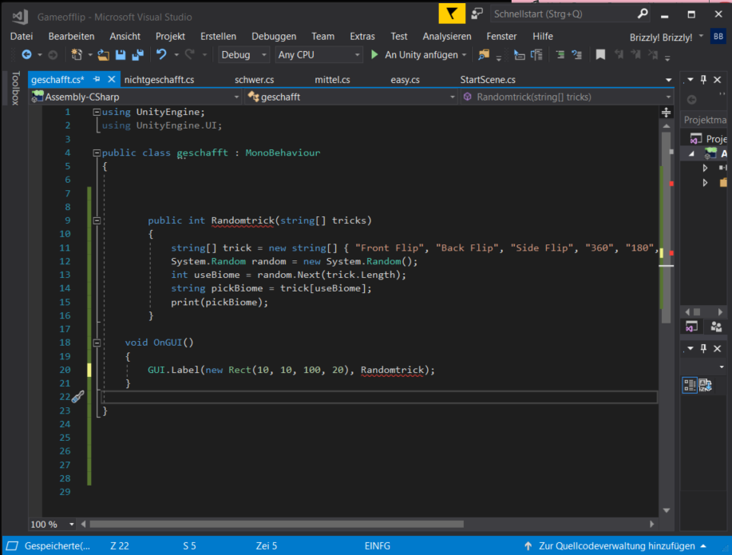
Task: Open the Any CPU platform dropdown
Action: 319,55
